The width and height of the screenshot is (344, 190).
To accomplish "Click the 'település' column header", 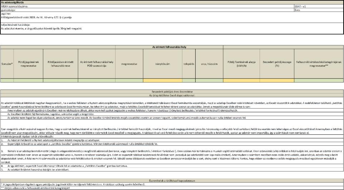I will click(188, 63).
